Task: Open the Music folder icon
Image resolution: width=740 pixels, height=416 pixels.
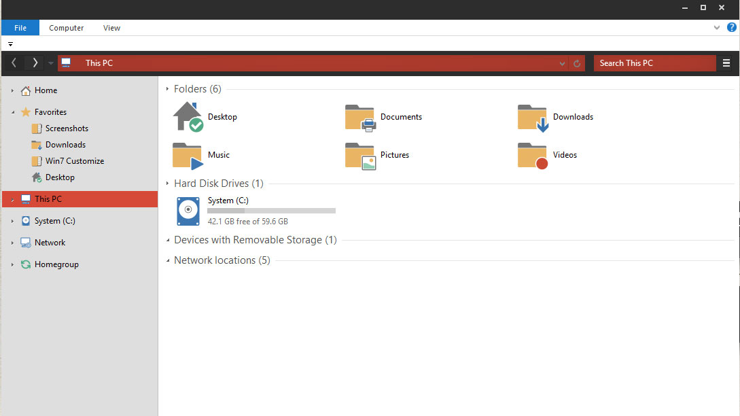Action: [188, 156]
